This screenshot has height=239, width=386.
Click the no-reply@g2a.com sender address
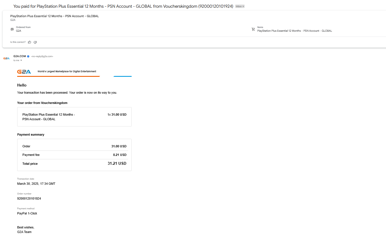(x=42, y=57)
